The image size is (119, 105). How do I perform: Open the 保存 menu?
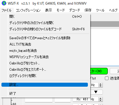point(88,10)
